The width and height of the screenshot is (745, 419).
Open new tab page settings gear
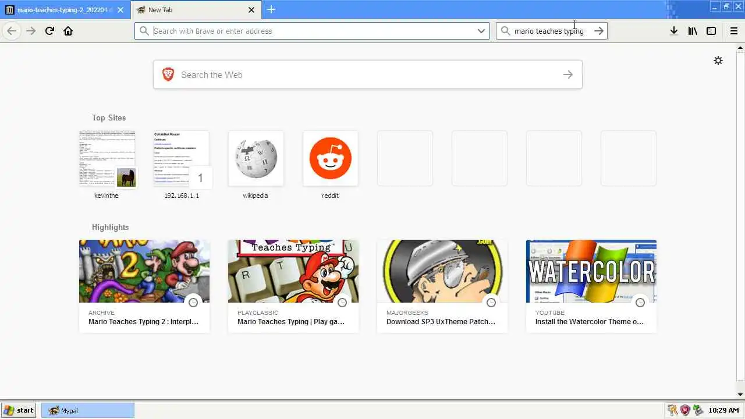(718, 61)
